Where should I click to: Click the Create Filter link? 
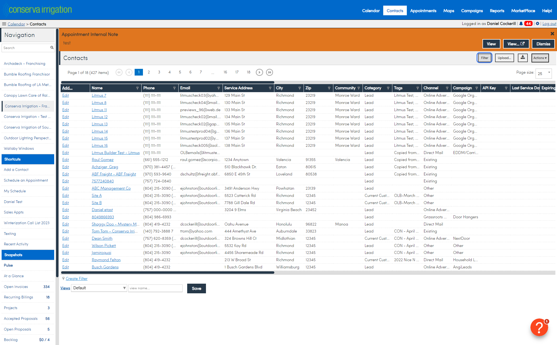pyautogui.click(x=77, y=279)
